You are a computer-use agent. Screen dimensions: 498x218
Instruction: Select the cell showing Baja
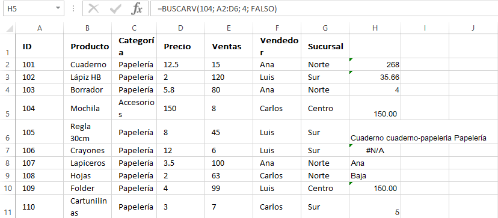[375, 175]
